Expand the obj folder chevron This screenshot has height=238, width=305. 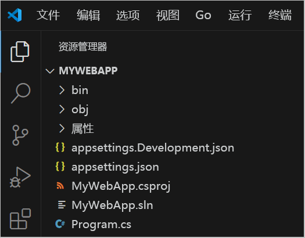[x=62, y=109]
